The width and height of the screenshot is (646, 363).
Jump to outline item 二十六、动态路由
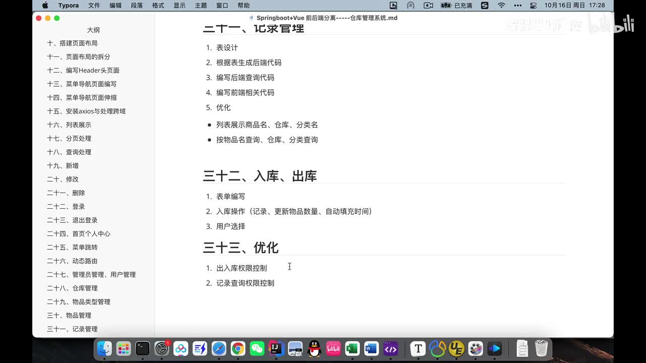[x=72, y=261]
